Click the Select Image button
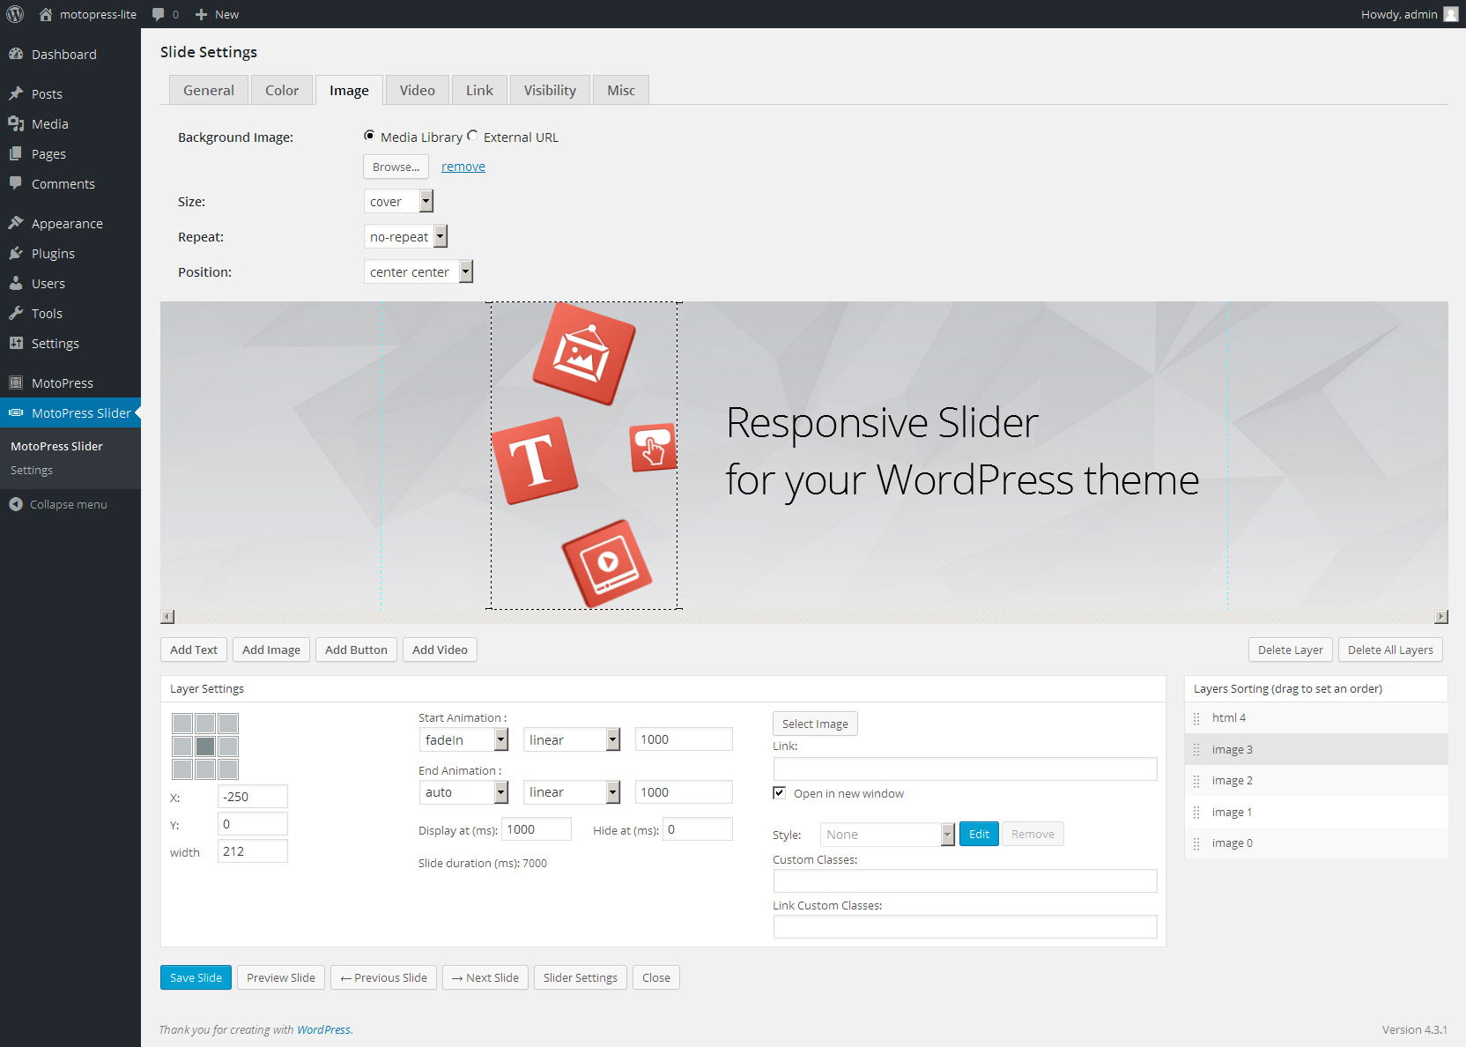Viewport: 1466px width, 1047px height. click(815, 724)
